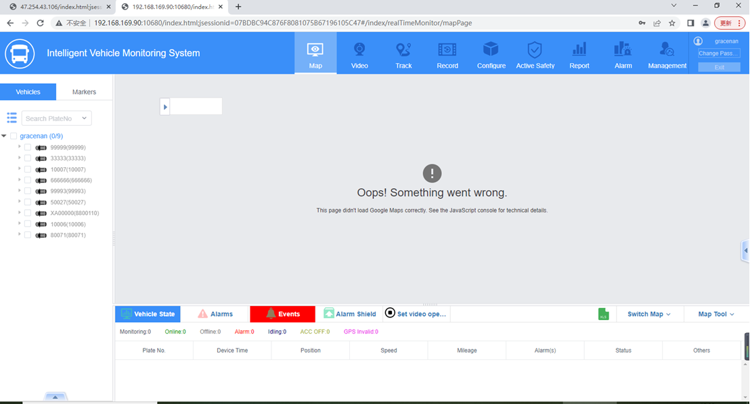Click the browser share page icon
The width and height of the screenshot is (750, 404).
657,23
